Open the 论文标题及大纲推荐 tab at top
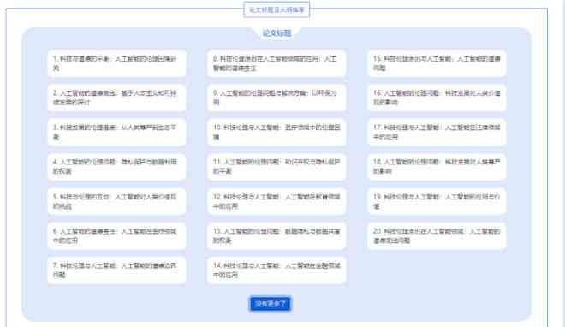The width and height of the screenshot is (565, 327). coord(277,9)
